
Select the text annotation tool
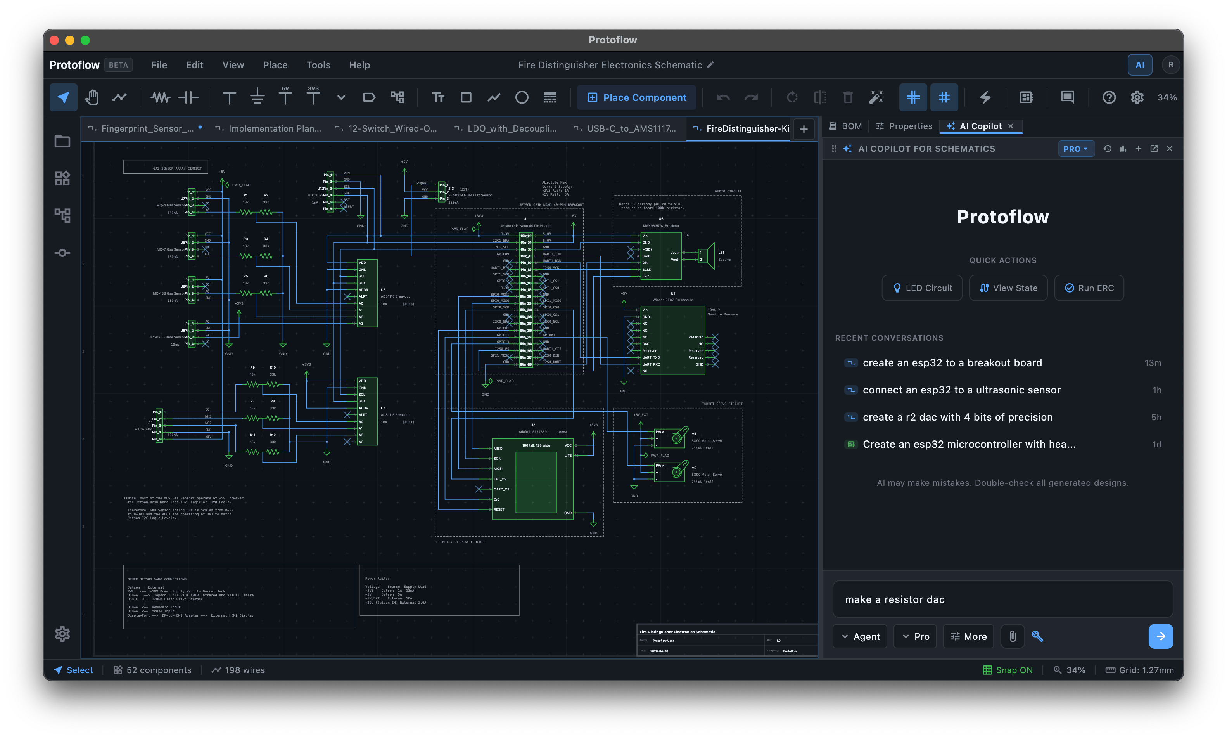438,97
